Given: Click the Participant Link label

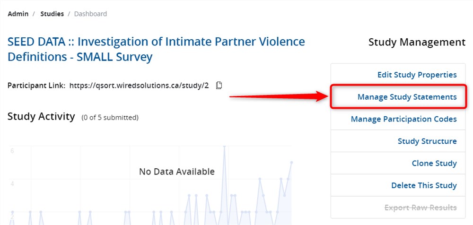Looking at the screenshot, I should (36, 86).
